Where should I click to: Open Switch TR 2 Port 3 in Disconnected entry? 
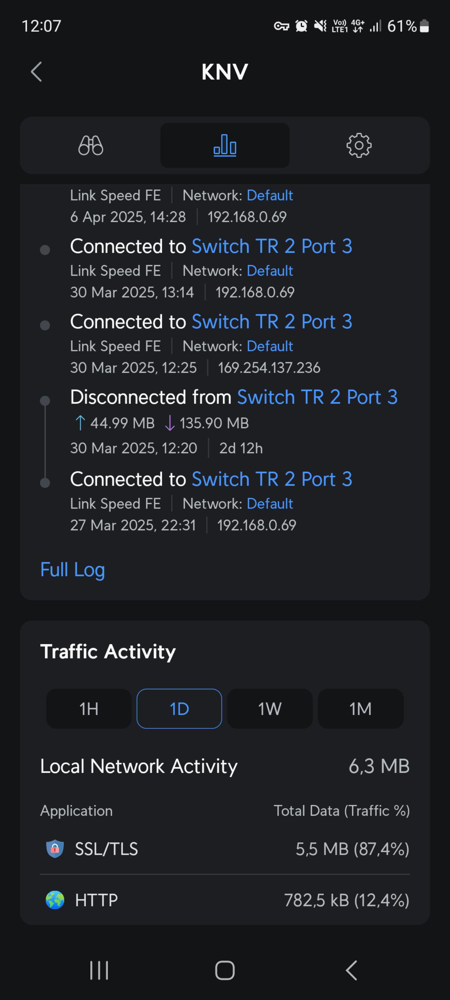click(317, 397)
